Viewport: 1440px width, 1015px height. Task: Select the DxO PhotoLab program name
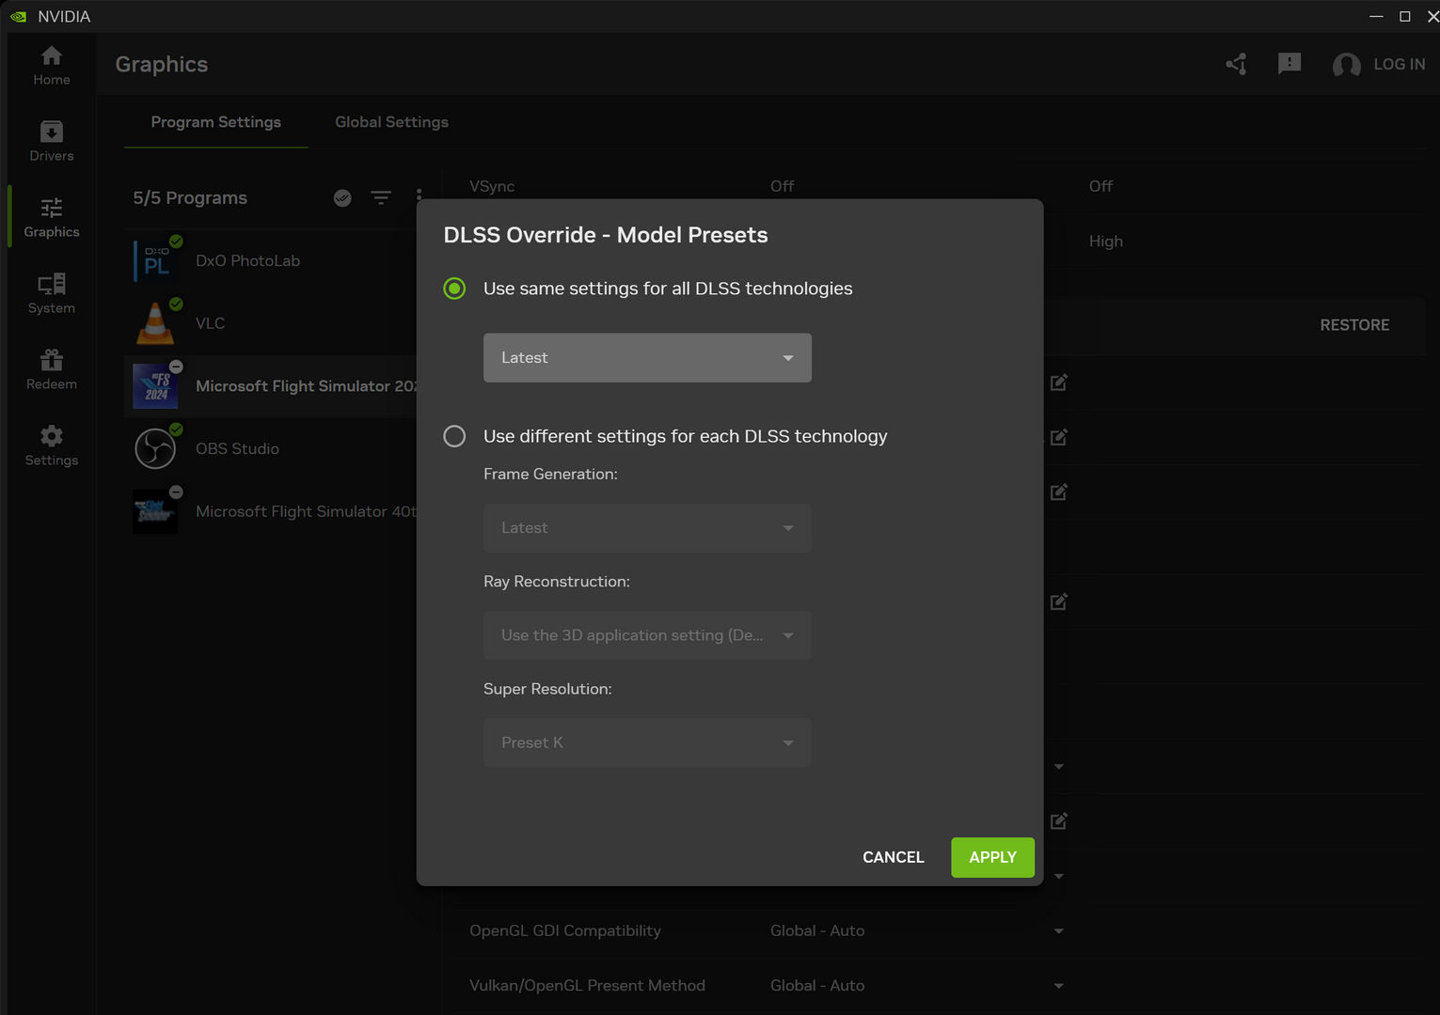(x=247, y=260)
